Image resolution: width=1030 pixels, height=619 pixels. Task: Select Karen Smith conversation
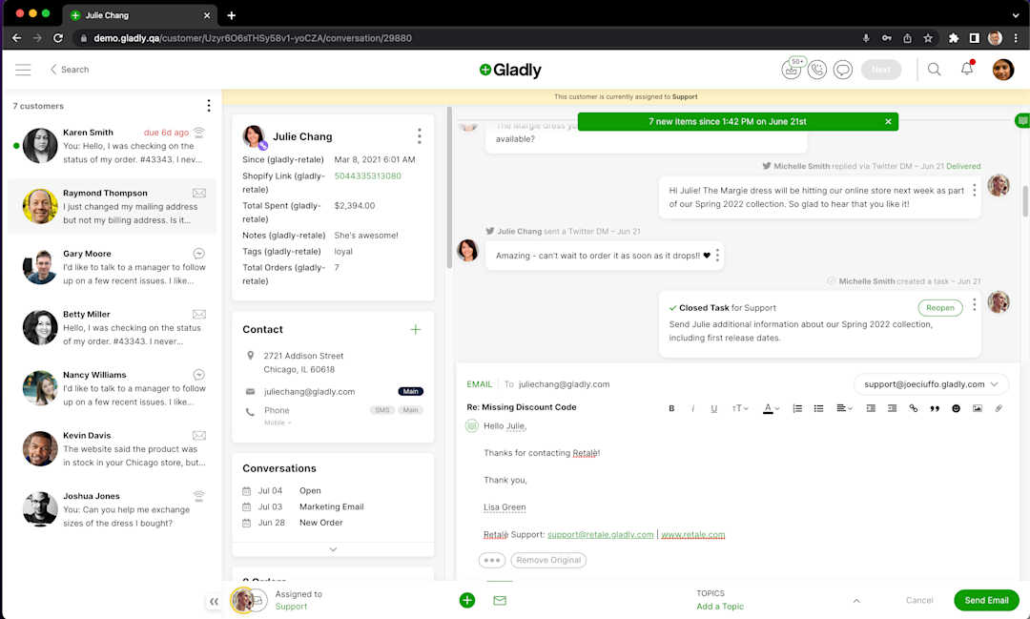[x=112, y=146]
